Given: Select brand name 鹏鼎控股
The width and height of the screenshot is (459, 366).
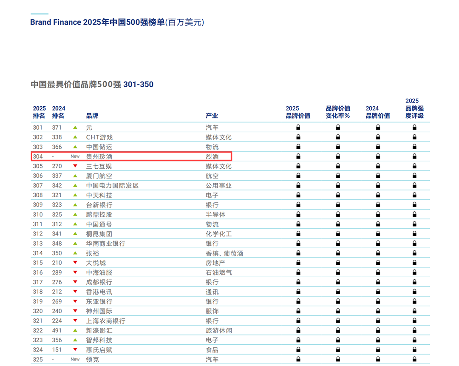Looking at the screenshot, I should [x=99, y=215].
